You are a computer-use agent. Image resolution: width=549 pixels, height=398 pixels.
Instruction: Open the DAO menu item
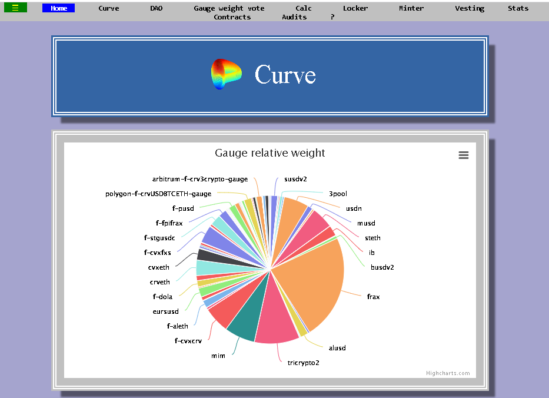point(156,8)
